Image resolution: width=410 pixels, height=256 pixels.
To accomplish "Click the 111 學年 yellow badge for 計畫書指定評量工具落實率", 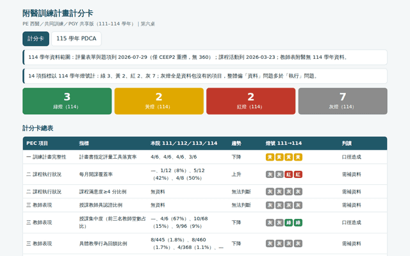I will click(270, 157).
